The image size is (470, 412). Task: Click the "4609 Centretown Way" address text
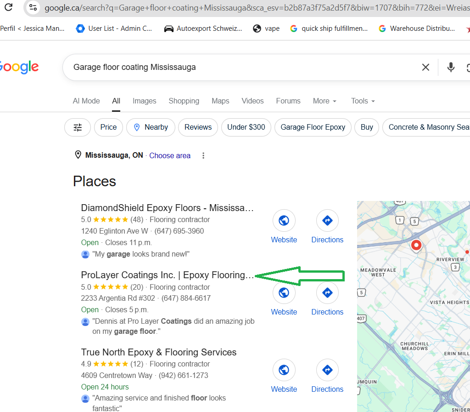point(117,375)
